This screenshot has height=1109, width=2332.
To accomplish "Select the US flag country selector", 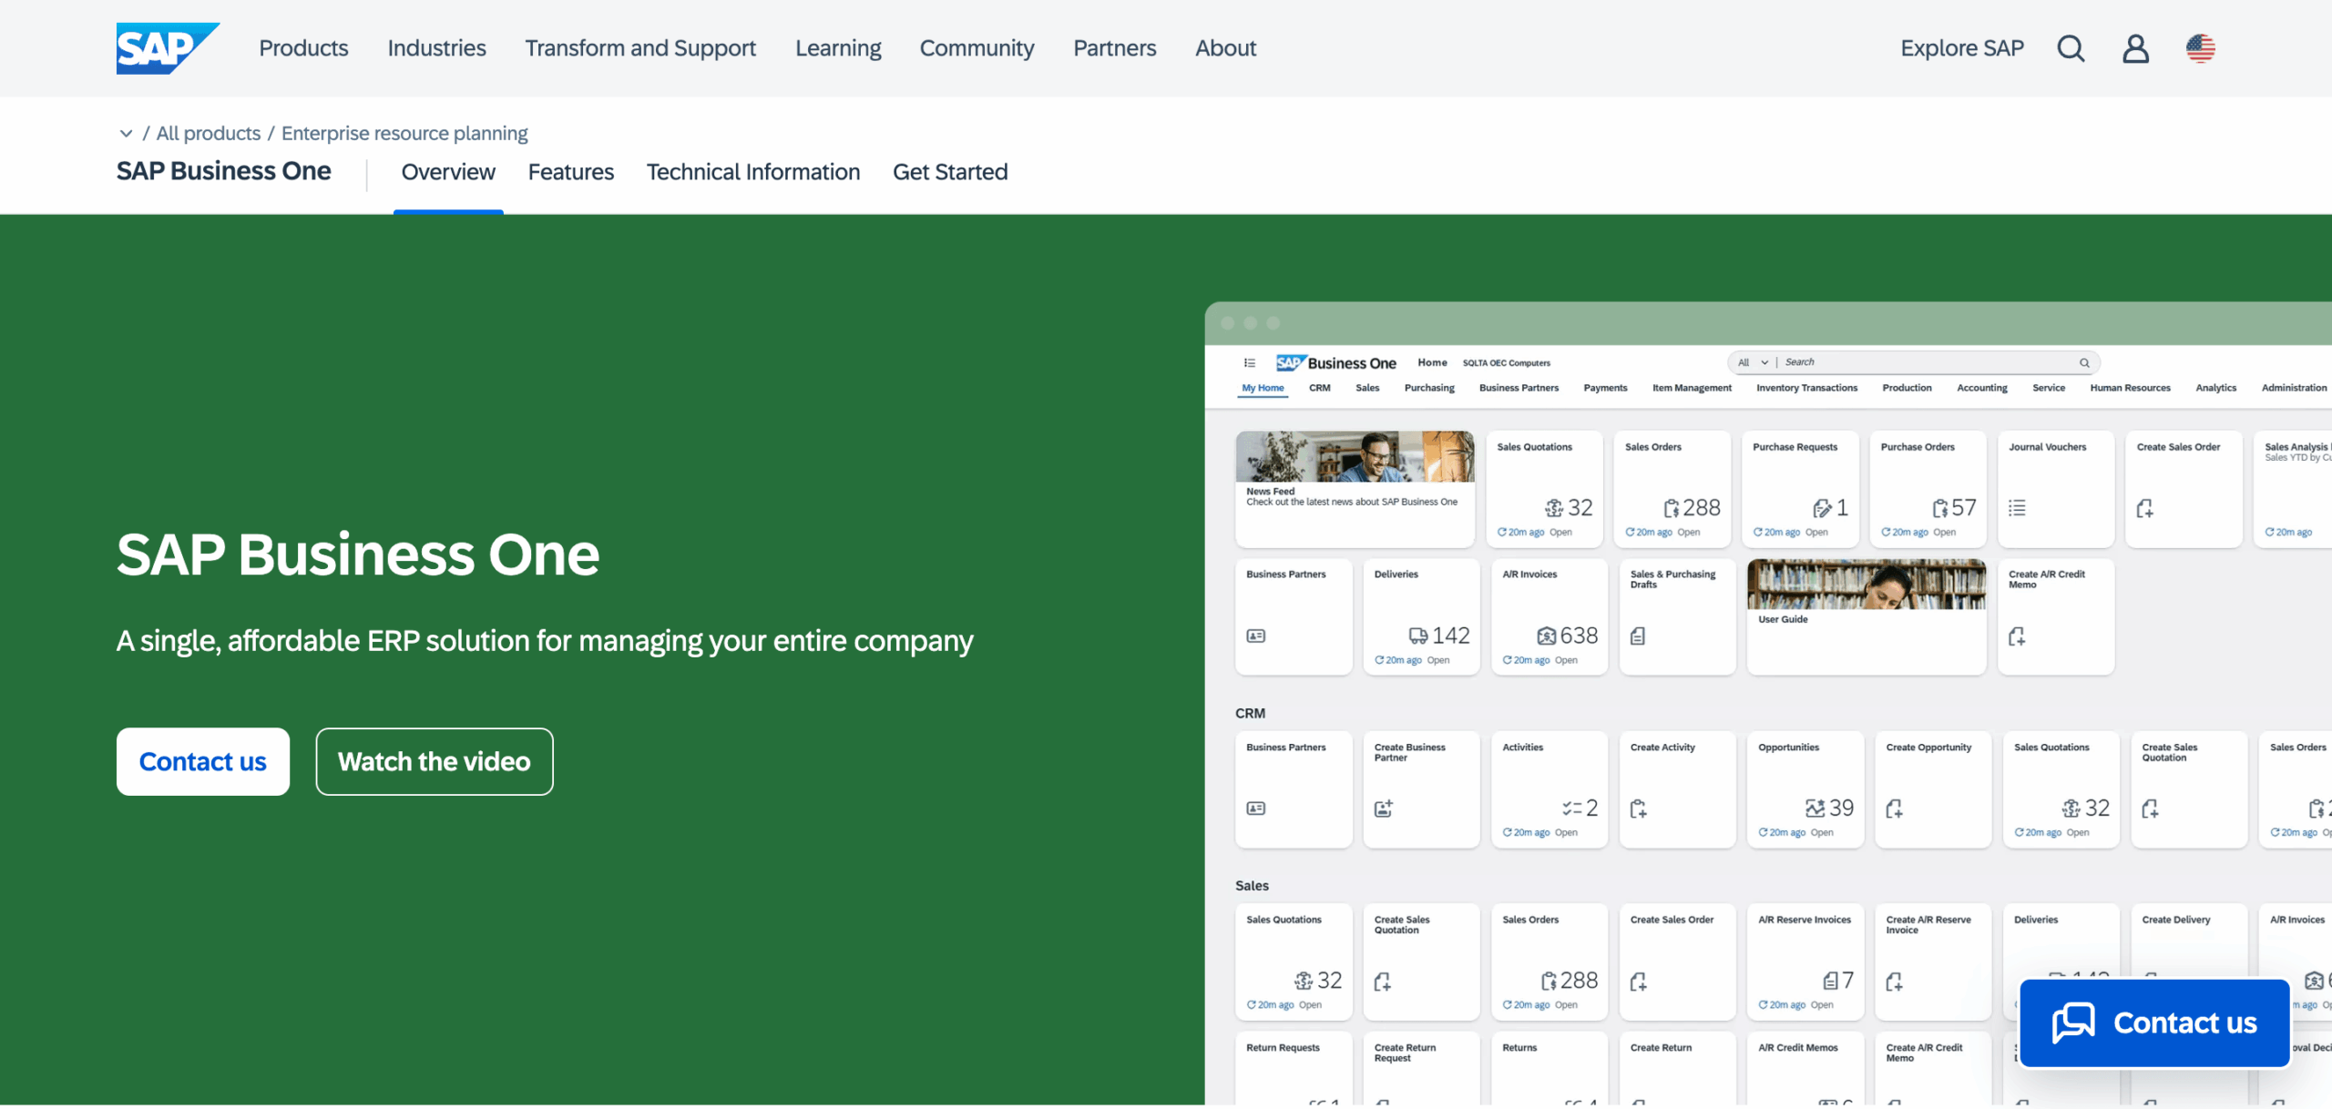I will (x=2200, y=48).
